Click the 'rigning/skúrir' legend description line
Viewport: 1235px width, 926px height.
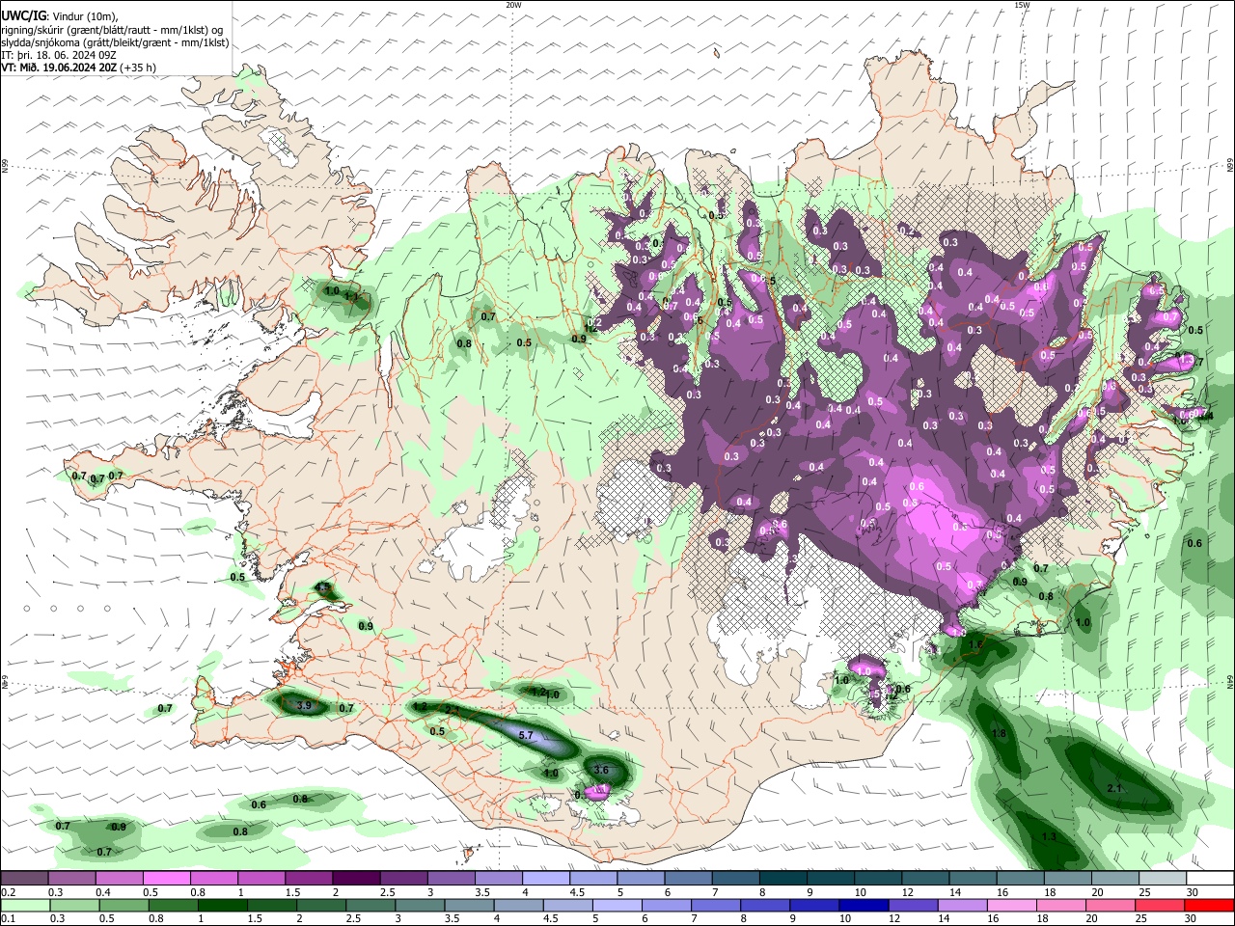pyautogui.click(x=112, y=29)
